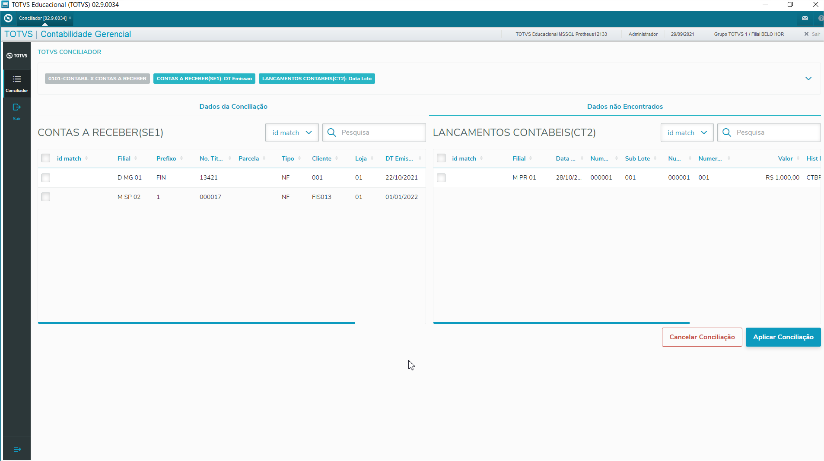824x461 pixels.
Task: Sort Lancamentos Contabeis by Valor
Action: pos(798,158)
